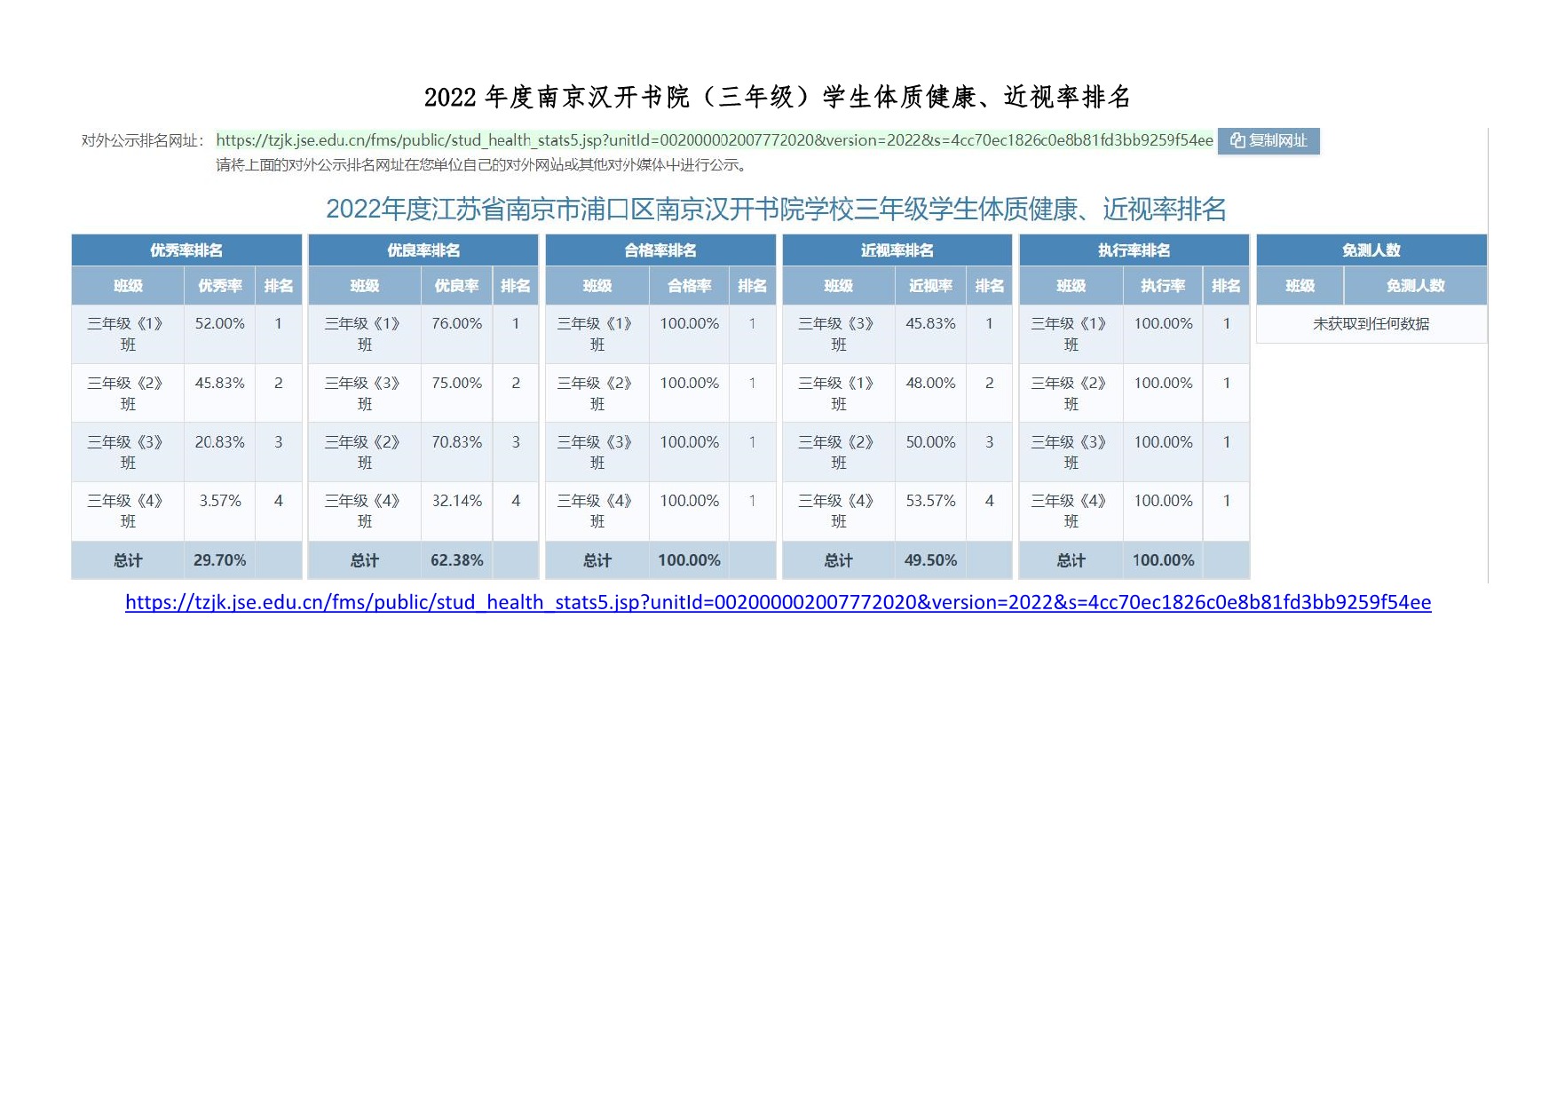Click the 执行率 column header
Screen dimensions: 1557x1102
pyautogui.click(x=1163, y=286)
